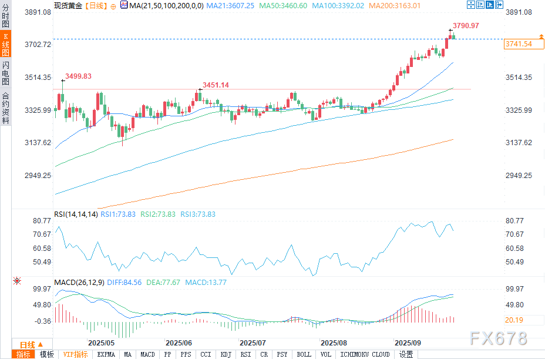Open the 闪电图 side tab
The height and width of the screenshot is (359, 545).
pos(5,73)
